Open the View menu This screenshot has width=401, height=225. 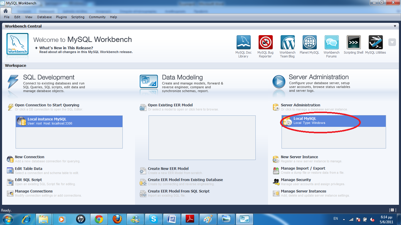tap(29, 17)
